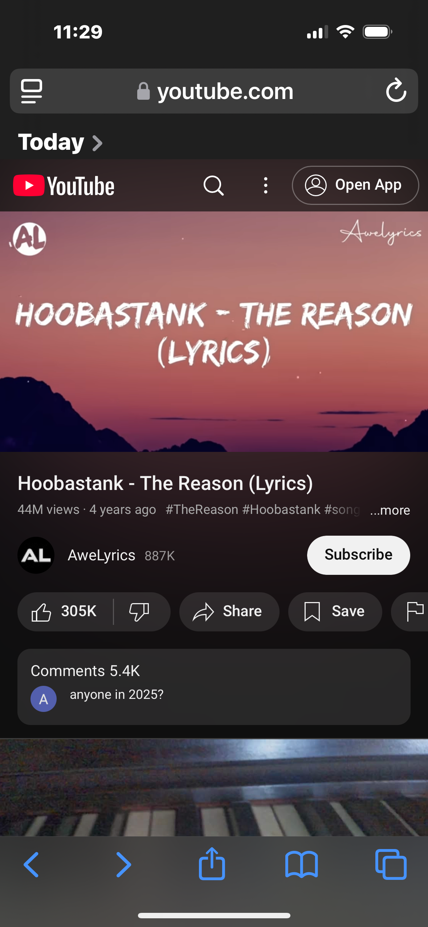Open YouTube search icon
Viewport: 428px width, 927px height.
pos(213,186)
